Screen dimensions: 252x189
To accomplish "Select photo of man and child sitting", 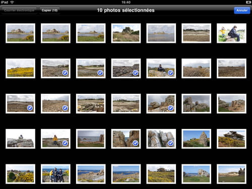I will point(231,33).
